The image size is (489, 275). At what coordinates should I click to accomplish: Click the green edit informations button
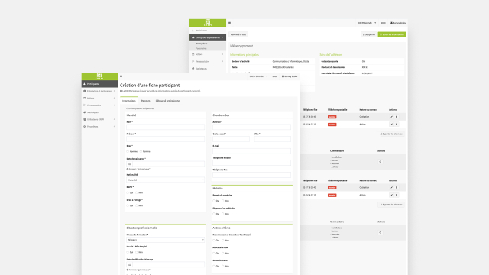coord(392,34)
